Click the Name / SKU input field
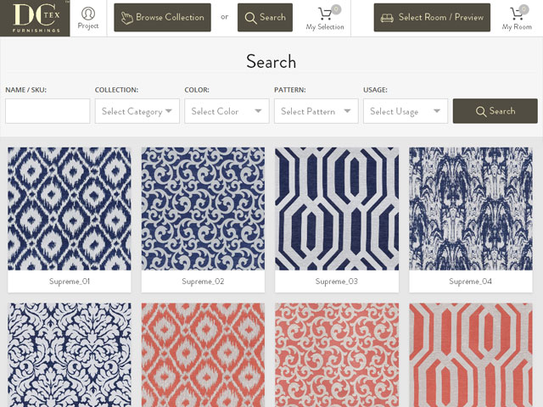 [x=48, y=111]
